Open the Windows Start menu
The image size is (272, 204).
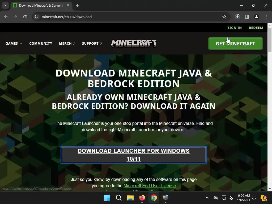point(107,198)
